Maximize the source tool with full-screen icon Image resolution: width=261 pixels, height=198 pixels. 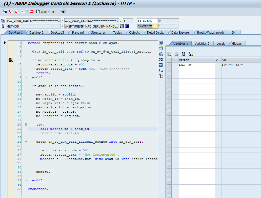161,59
